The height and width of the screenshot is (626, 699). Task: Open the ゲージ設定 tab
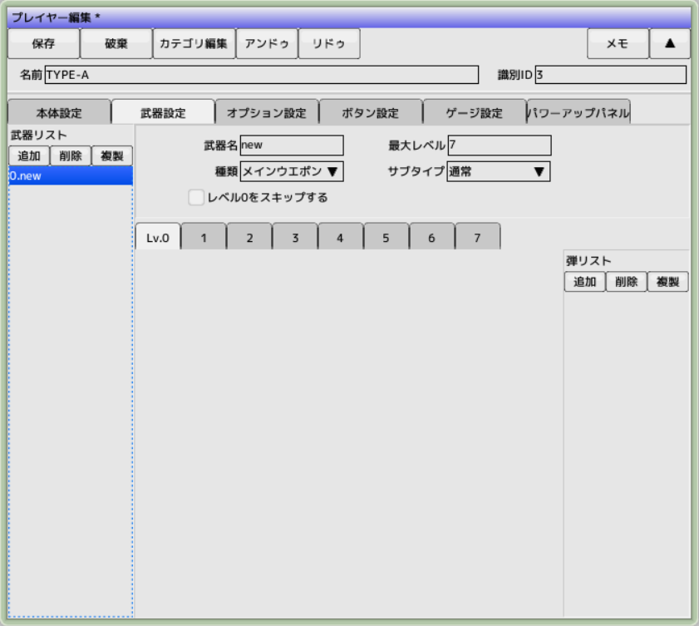tap(474, 113)
